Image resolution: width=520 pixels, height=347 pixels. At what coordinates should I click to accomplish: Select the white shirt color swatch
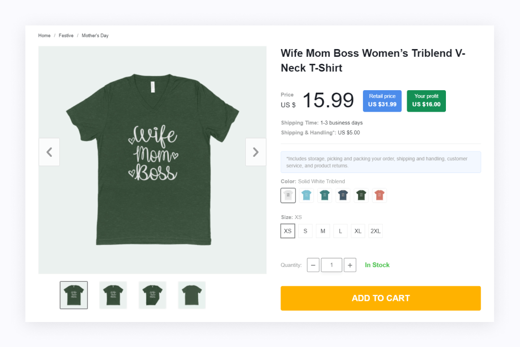point(288,196)
